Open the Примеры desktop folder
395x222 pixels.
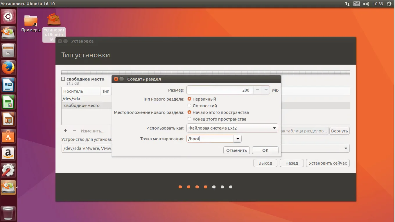[x=31, y=23]
